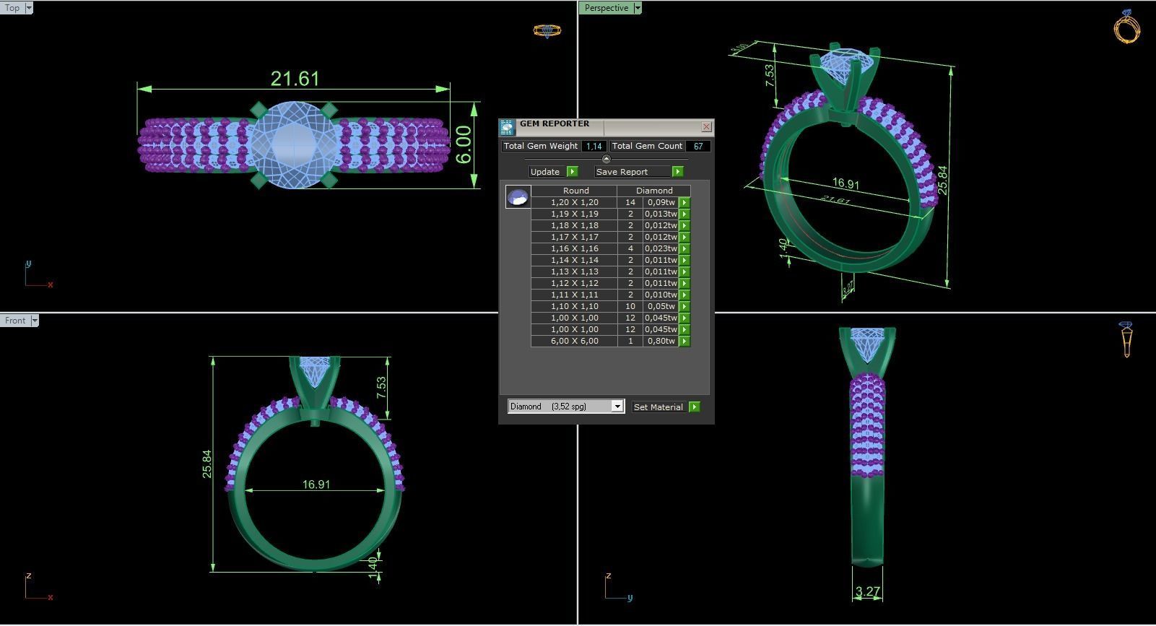The image size is (1156, 626).
Task: Click the quantity 14 cell
Action: point(630,203)
